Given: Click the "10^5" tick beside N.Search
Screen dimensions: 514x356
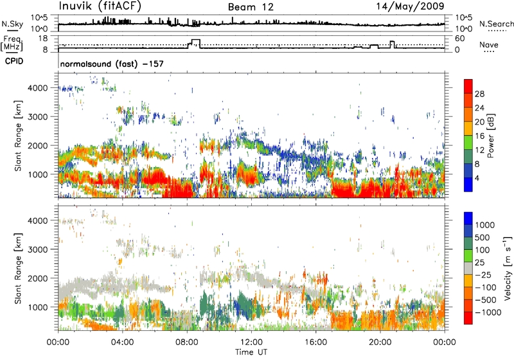Looking at the screenshot, I should point(464,18).
